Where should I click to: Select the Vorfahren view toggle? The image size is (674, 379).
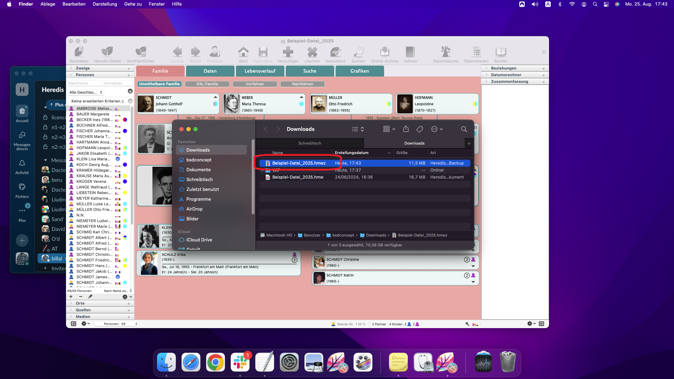255,84
